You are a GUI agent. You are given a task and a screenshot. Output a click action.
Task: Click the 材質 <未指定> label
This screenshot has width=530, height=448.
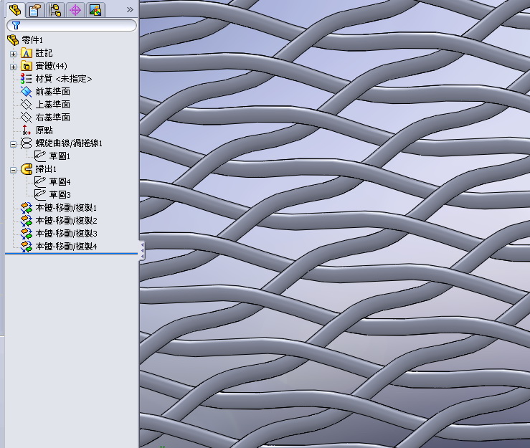64,79
